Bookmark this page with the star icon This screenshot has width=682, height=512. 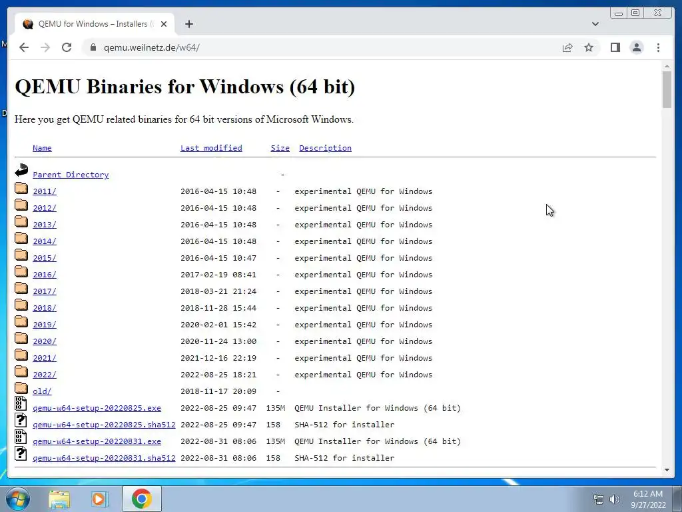coord(589,47)
